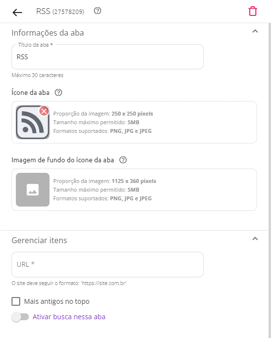The height and width of the screenshot is (338, 271).
Task: Go back using the left arrow
Action: coord(17,13)
